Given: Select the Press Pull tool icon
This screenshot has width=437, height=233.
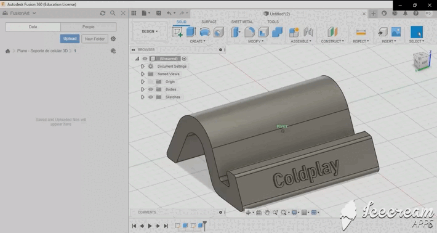Looking at the screenshot, I should click(236, 32).
